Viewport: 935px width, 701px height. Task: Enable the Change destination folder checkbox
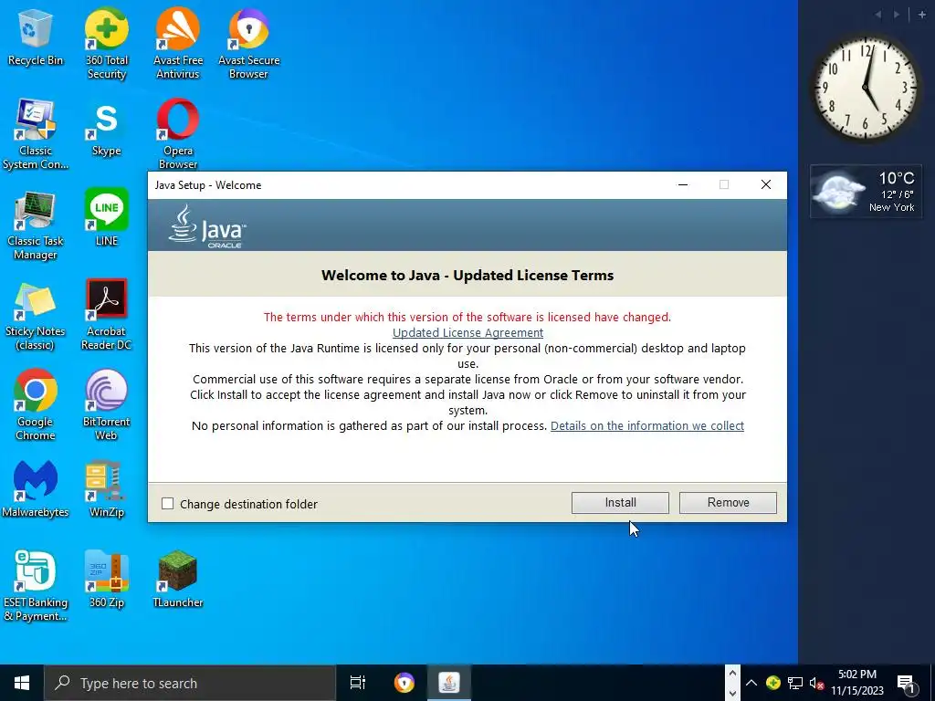pyautogui.click(x=168, y=504)
